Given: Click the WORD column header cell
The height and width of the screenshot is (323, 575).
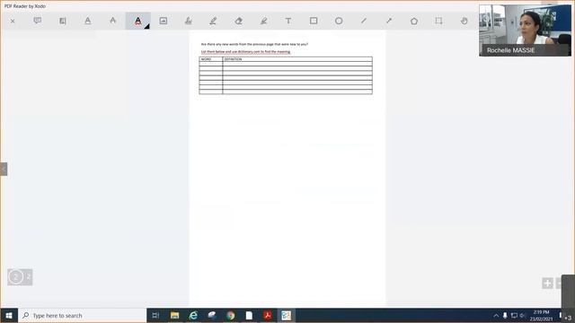Looking at the screenshot, I should point(211,59).
